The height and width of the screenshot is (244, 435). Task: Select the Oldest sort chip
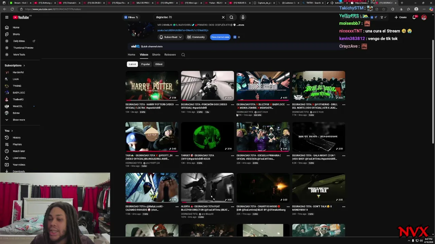159,64
